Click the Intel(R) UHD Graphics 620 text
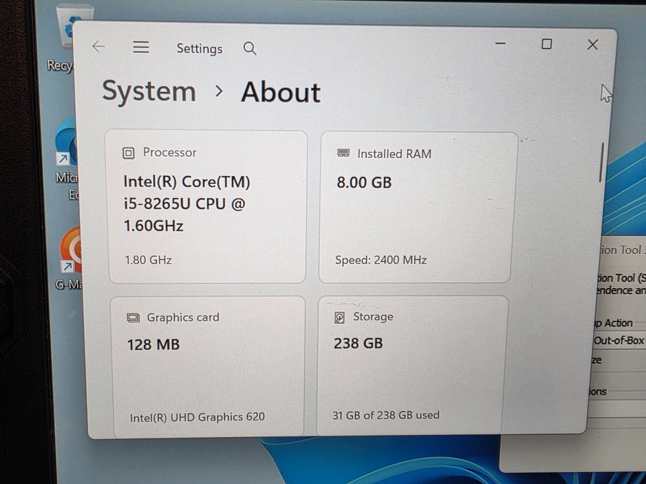 pyautogui.click(x=197, y=417)
